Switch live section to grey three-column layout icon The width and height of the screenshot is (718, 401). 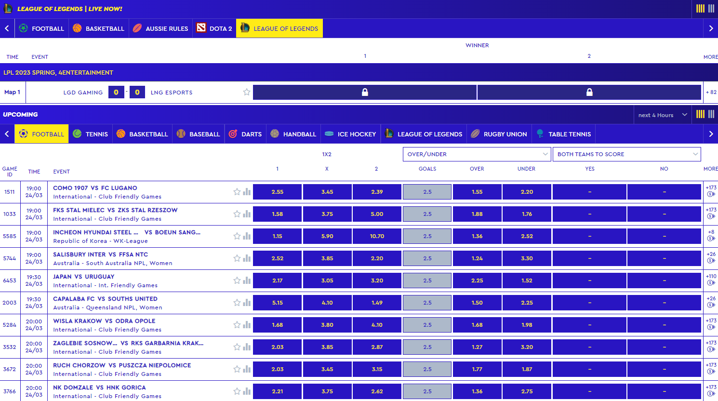pyautogui.click(x=711, y=9)
